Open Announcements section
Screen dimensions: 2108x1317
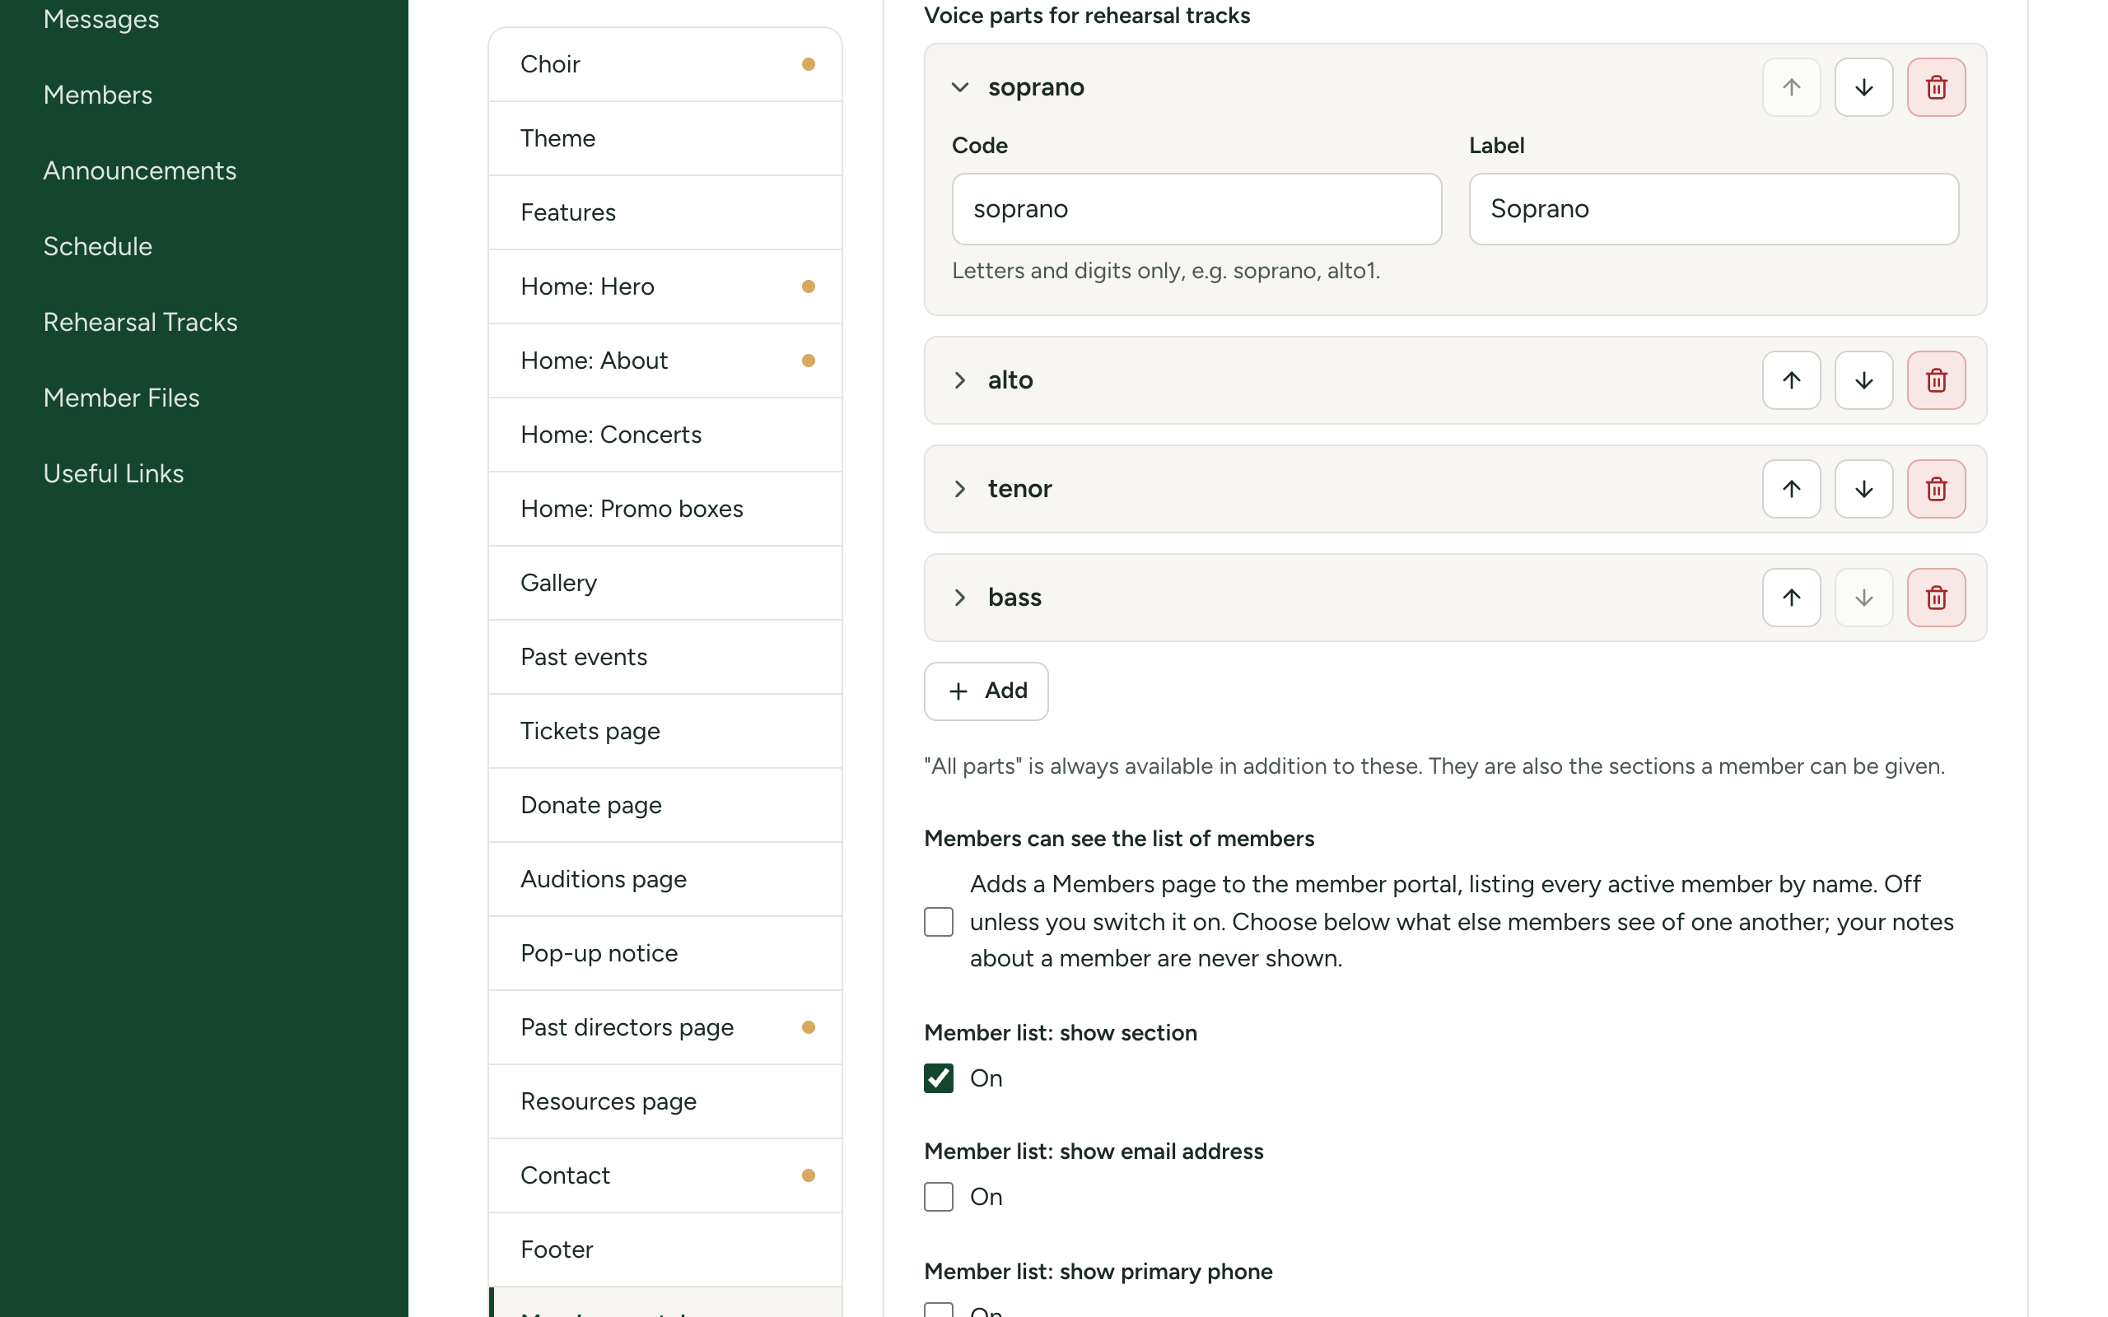pyautogui.click(x=139, y=170)
